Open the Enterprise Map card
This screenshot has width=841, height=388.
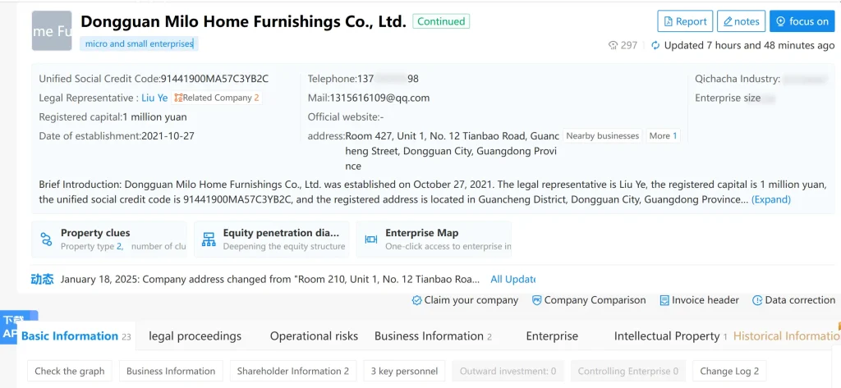(x=434, y=240)
